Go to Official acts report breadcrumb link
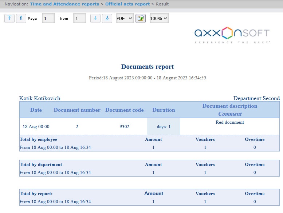Screen dimensions: 283x213 127,4
